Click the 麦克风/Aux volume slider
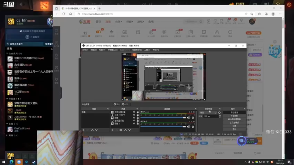 163,118
